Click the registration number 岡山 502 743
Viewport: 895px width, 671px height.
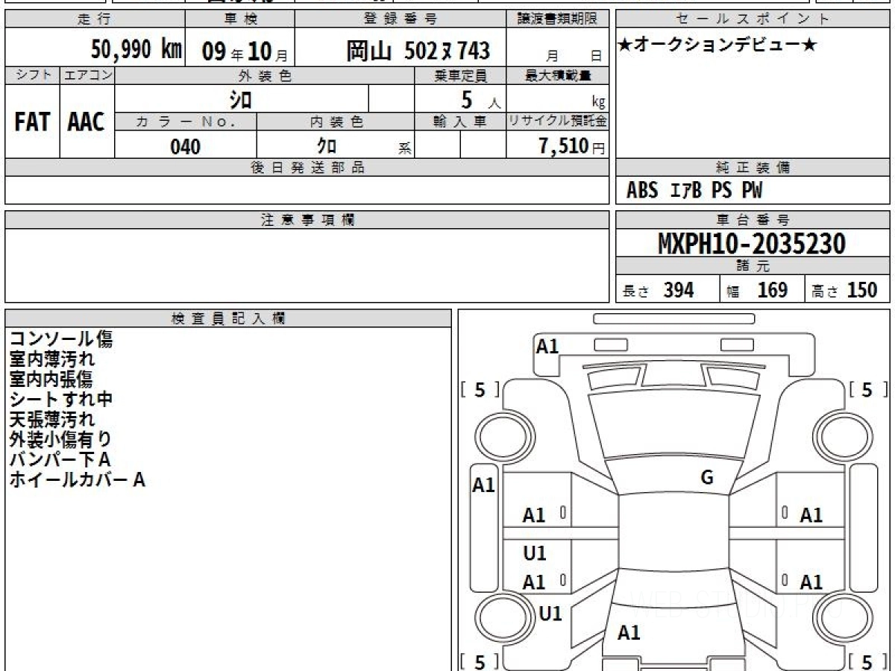click(418, 51)
